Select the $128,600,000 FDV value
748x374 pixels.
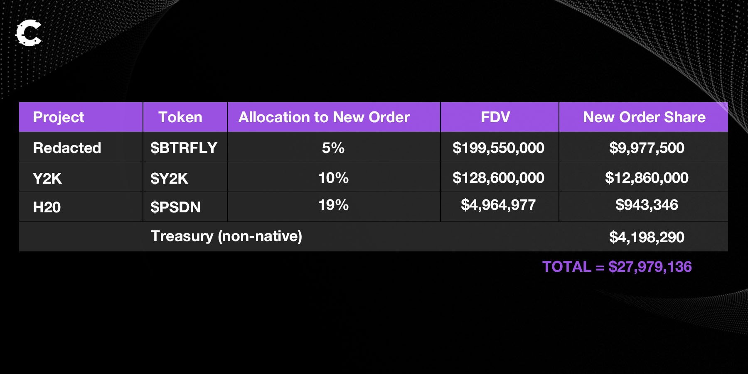point(498,178)
